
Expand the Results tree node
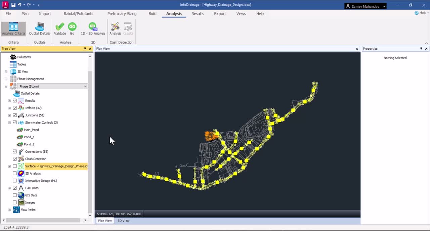point(9,101)
